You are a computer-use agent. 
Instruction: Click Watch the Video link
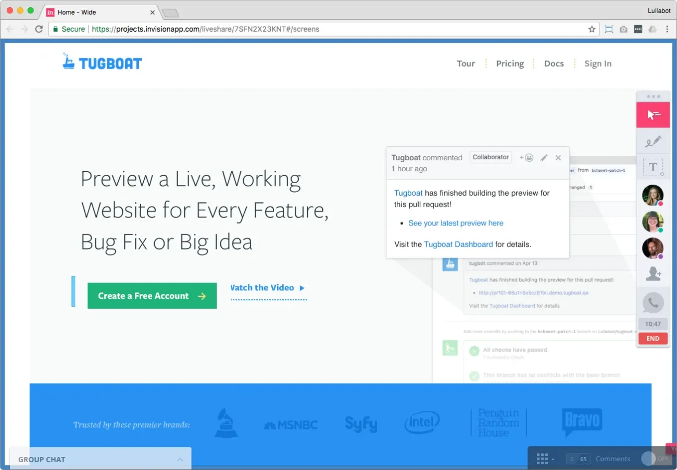point(268,288)
